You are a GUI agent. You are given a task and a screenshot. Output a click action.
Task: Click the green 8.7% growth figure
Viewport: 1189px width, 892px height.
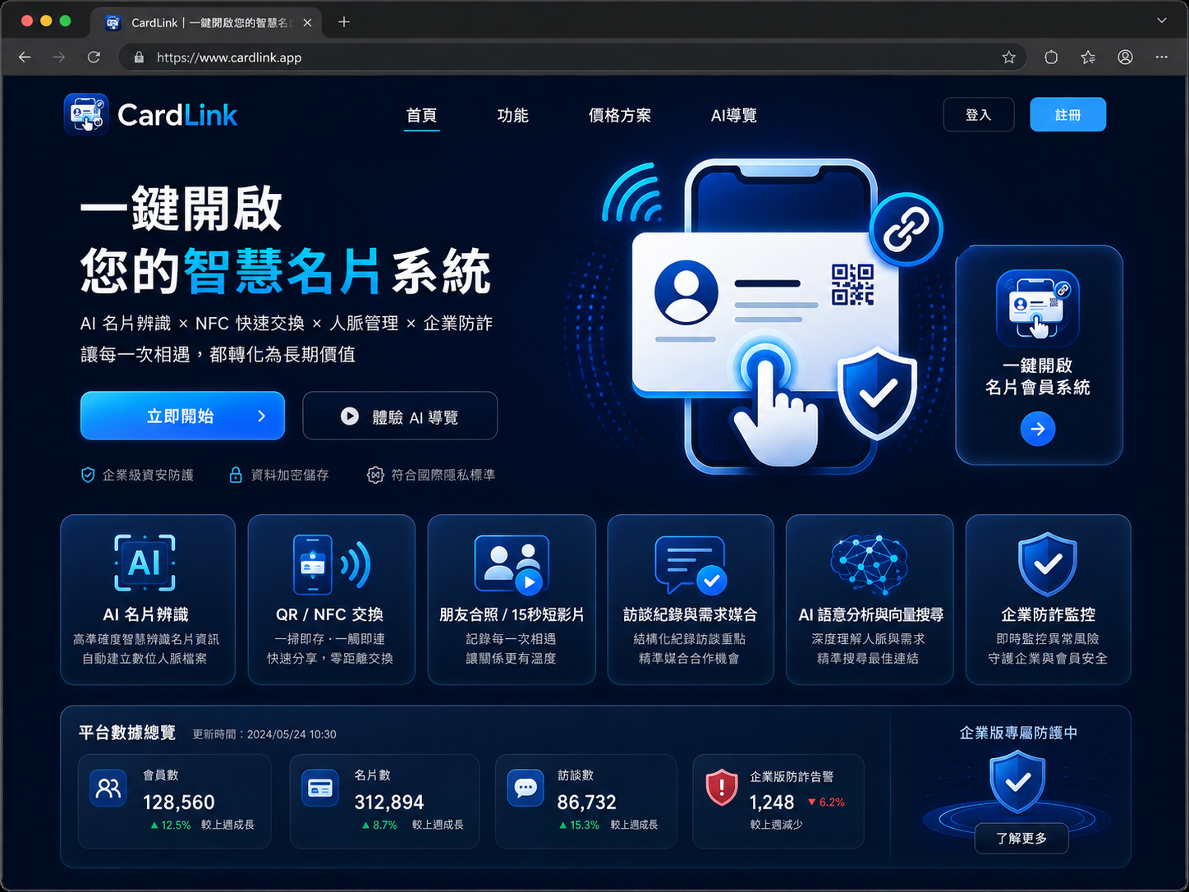pos(379,825)
